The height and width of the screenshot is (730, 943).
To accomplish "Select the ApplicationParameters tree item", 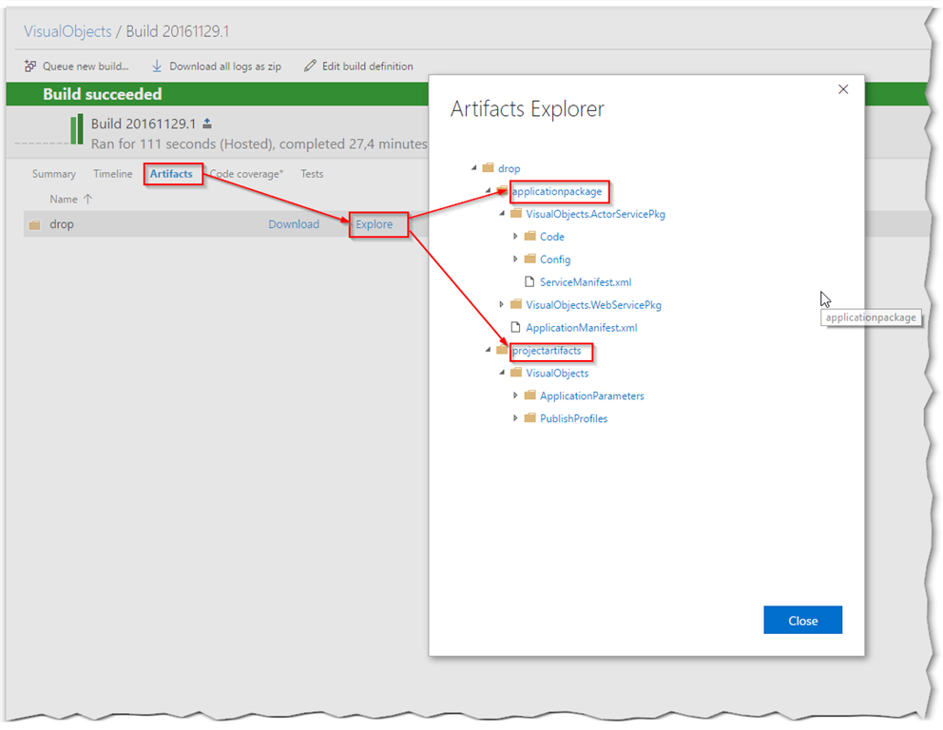I will coord(591,395).
